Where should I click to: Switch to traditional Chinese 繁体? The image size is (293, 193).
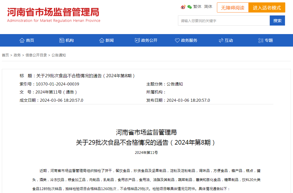point(197,7)
